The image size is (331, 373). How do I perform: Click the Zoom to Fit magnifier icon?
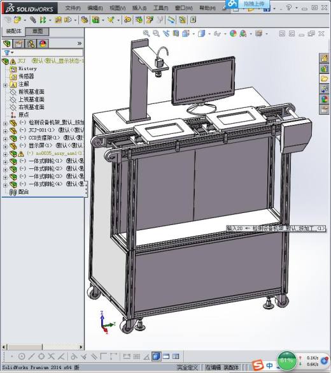(x=146, y=34)
